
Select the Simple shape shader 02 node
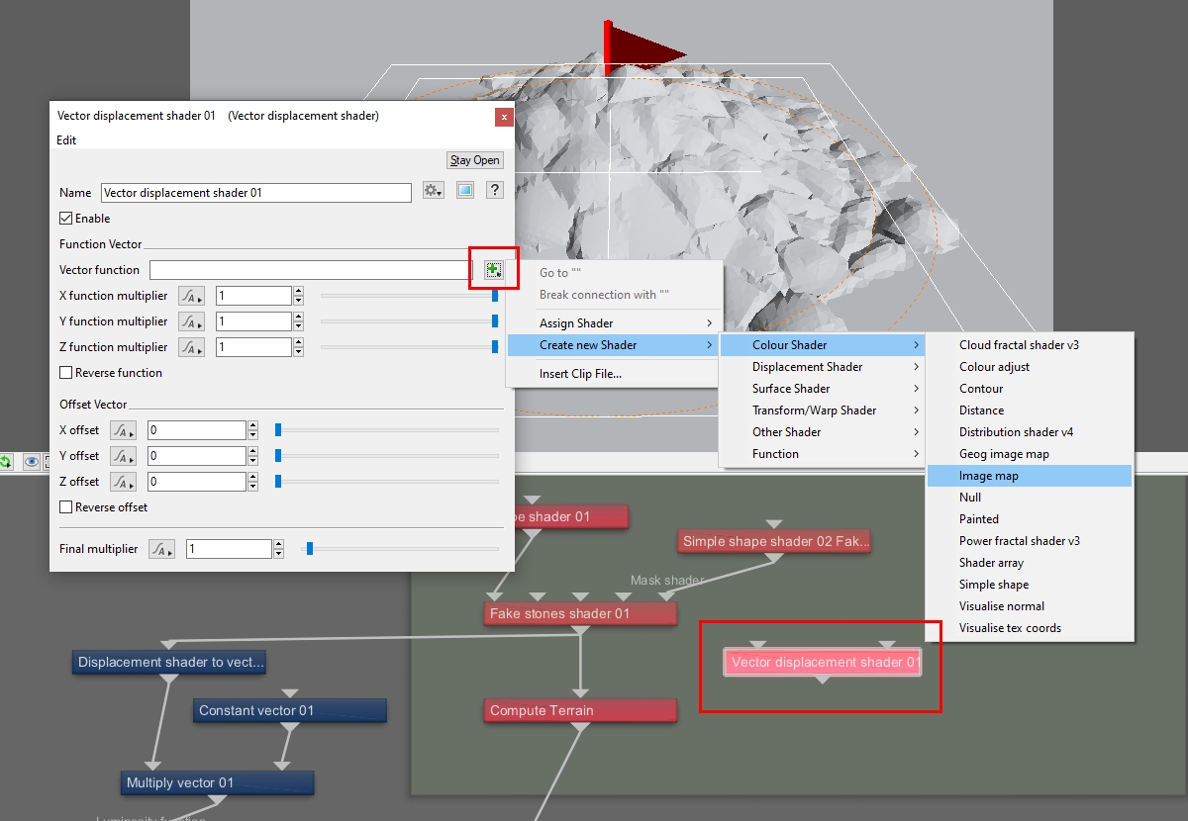coord(774,542)
